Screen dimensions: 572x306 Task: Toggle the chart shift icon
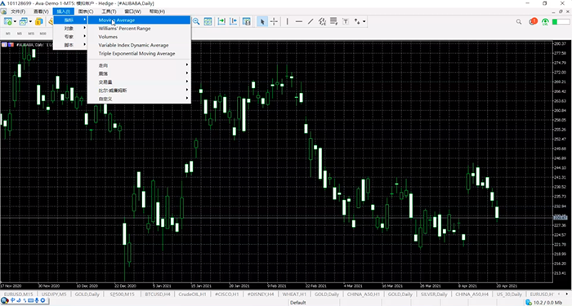[234, 21]
